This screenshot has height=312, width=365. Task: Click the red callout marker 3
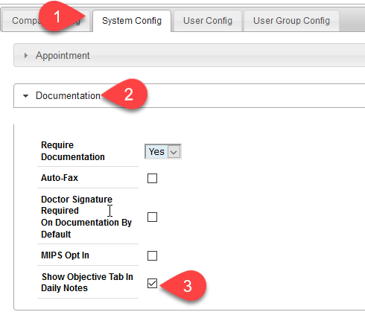coord(184,286)
